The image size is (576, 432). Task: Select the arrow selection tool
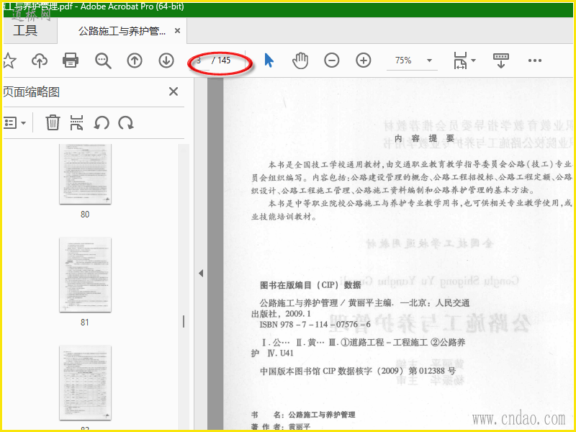click(269, 60)
